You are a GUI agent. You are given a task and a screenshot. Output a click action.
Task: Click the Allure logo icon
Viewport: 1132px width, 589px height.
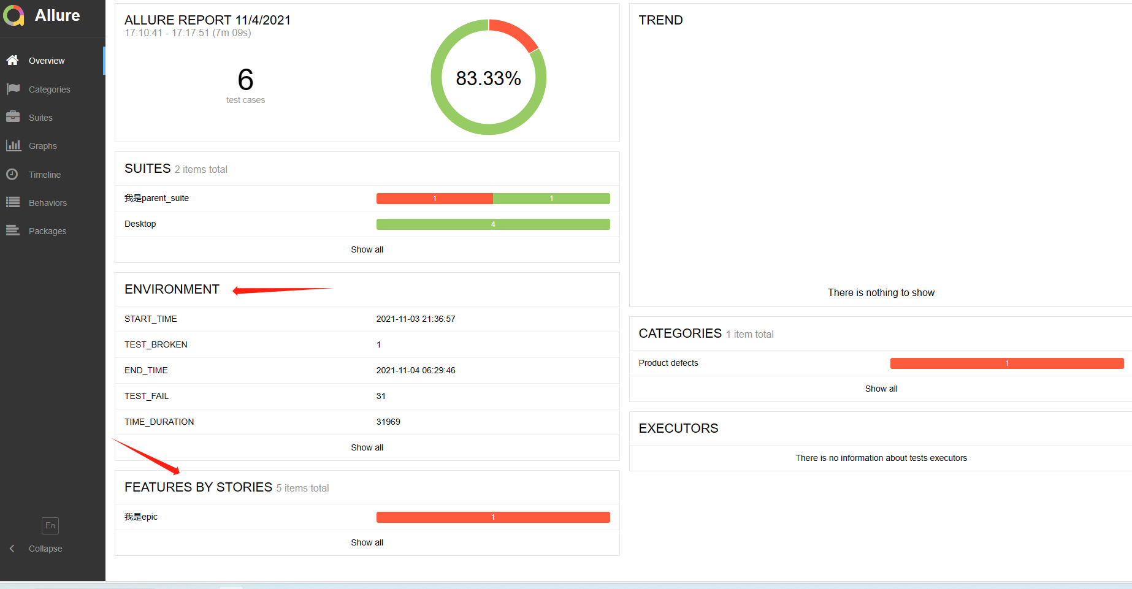coord(13,15)
